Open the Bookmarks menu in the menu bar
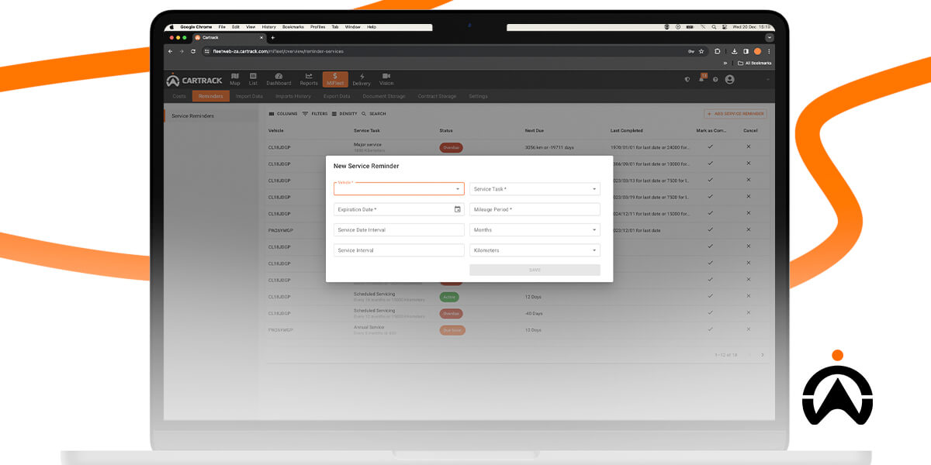 pyautogui.click(x=295, y=26)
